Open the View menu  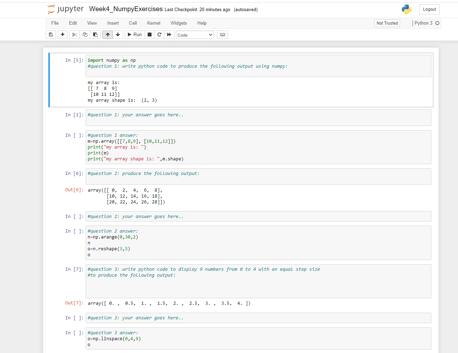point(92,23)
